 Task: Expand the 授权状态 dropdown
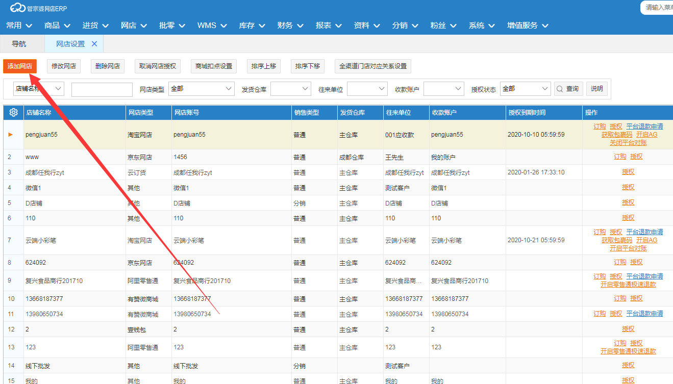pyautogui.click(x=526, y=89)
